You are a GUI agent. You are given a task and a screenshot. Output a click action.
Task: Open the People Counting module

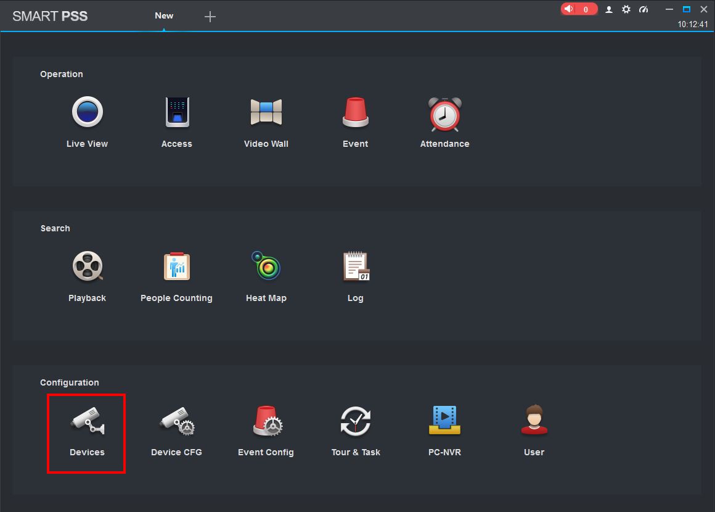point(176,276)
